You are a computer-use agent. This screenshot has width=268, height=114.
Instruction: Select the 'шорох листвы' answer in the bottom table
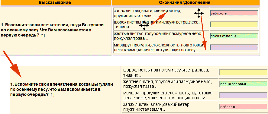[171, 73]
